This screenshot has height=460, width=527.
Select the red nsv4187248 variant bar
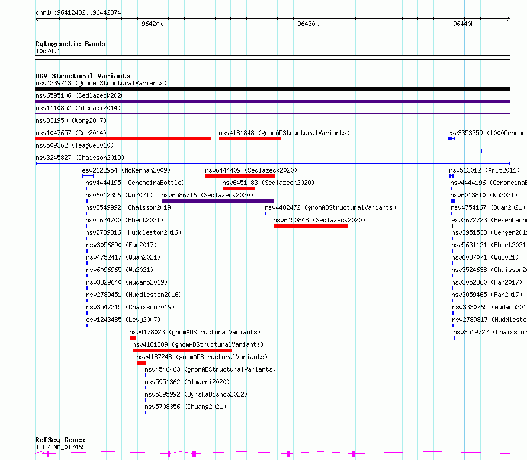[141, 363]
